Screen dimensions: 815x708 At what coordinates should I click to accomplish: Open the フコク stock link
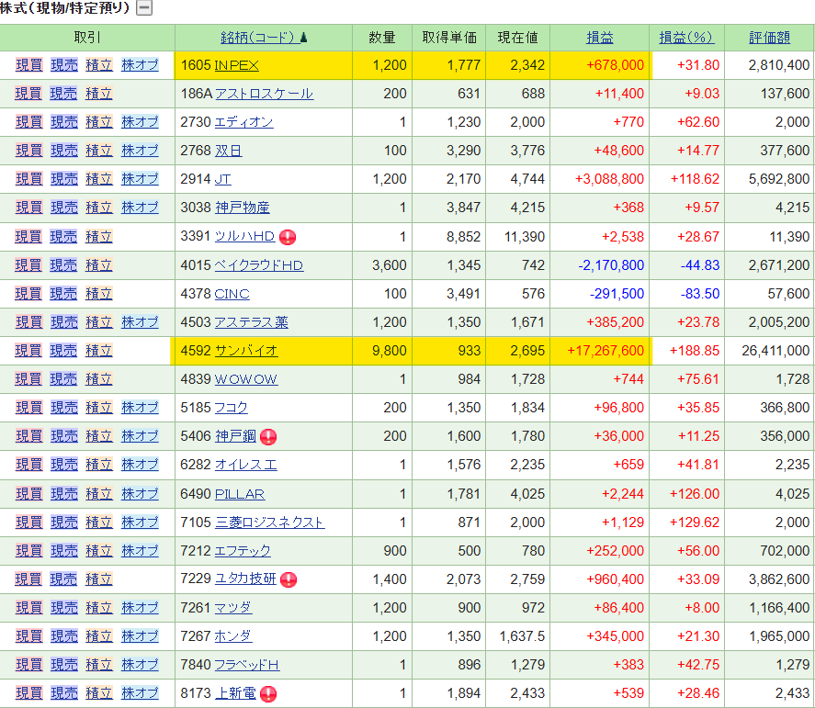coord(232,408)
